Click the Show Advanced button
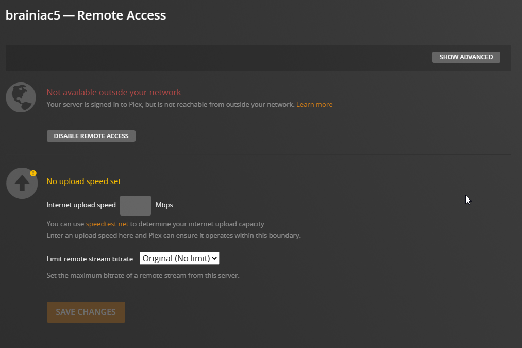This screenshot has height=348, width=522. coord(466,57)
